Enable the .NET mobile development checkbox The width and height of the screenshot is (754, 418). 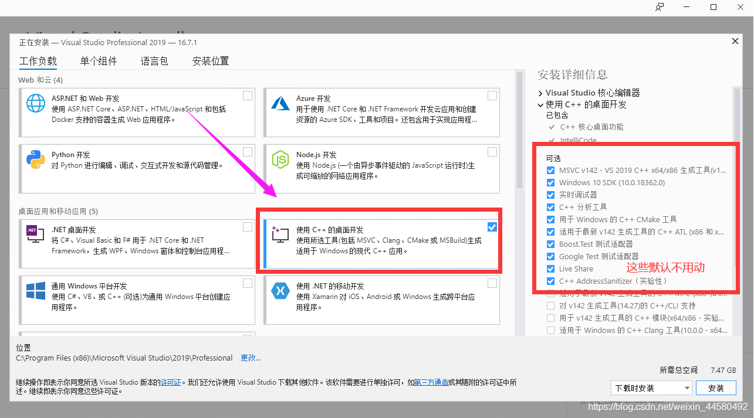(x=492, y=283)
